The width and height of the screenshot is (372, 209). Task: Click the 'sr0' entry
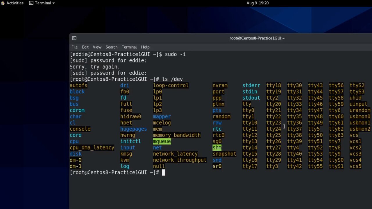point(217,166)
